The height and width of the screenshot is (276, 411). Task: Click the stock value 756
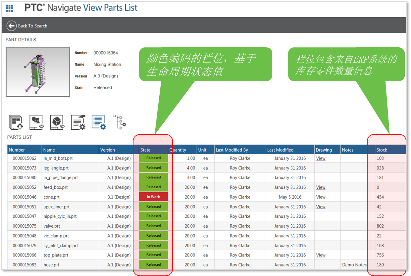point(380,255)
